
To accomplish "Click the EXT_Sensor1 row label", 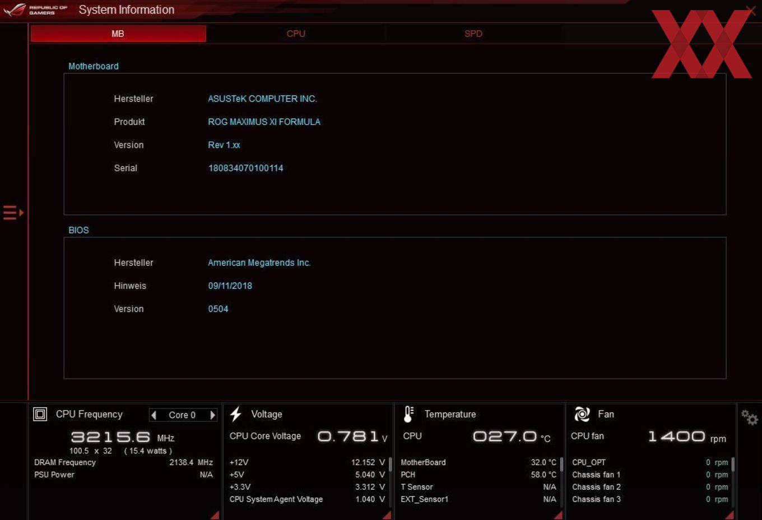I will (x=425, y=500).
